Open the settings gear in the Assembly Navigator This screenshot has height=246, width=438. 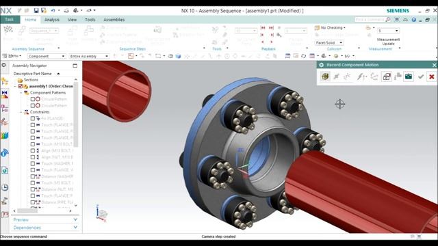(x=3, y=65)
